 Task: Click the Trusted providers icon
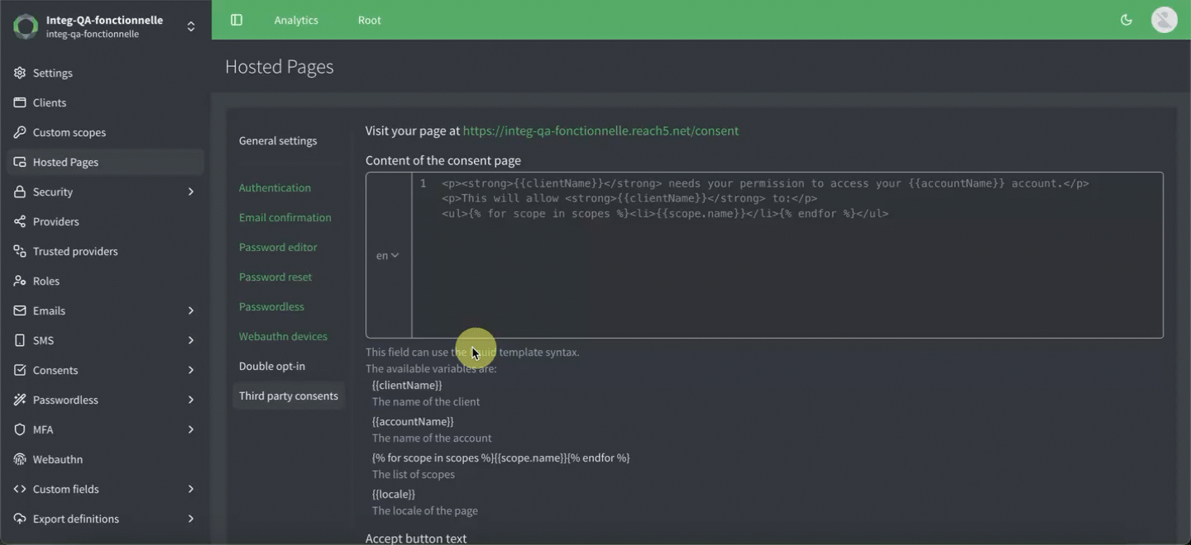tap(20, 251)
